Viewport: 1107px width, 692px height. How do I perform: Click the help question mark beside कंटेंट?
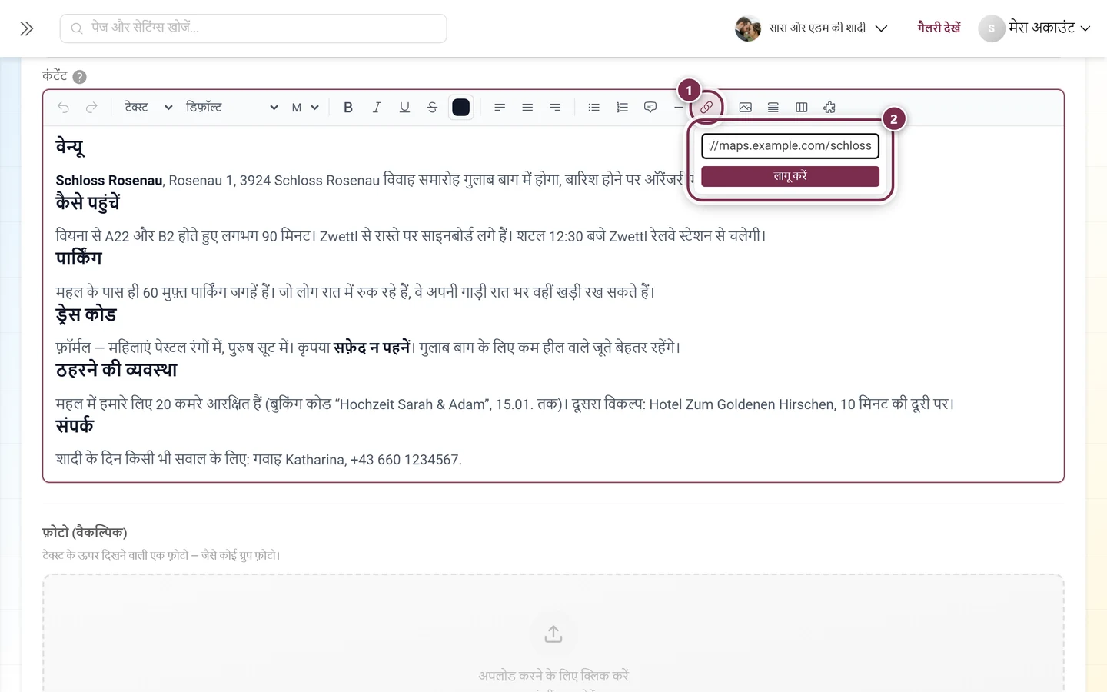(x=79, y=77)
